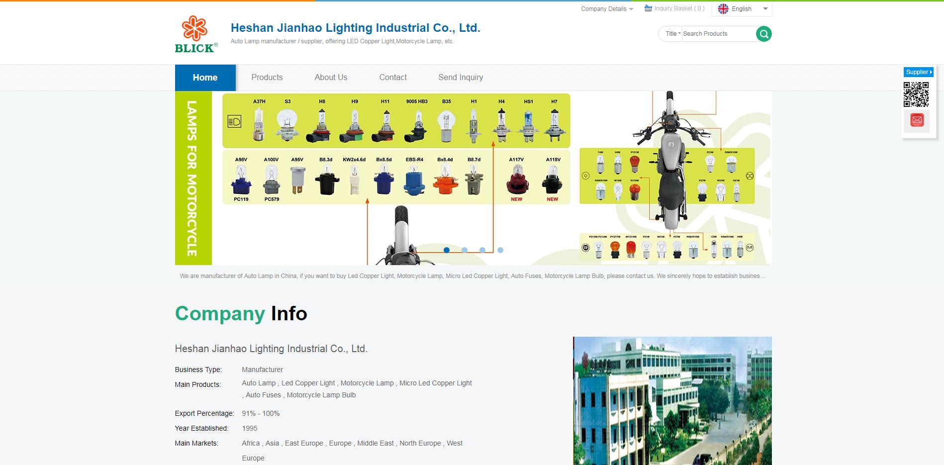Click the green search magnifier button
Viewport: 944px width, 465px height.
pos(763,34)
